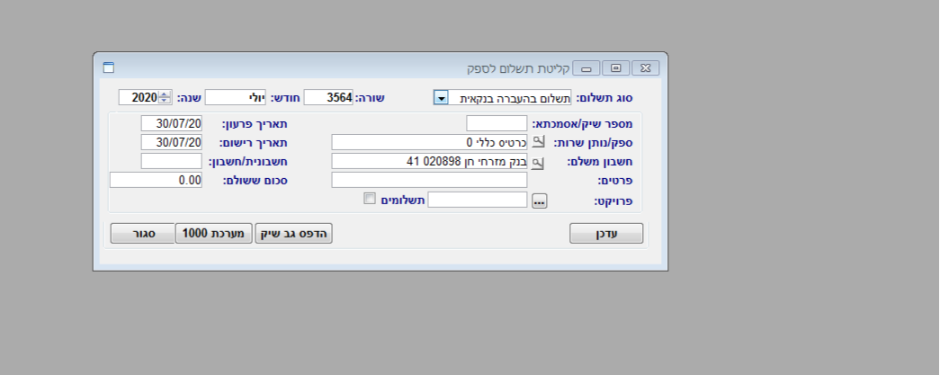This screenshot has height=375, width=940.
Task: Open the פרויקט browse ellipsis button
Action: coord(539,201)
